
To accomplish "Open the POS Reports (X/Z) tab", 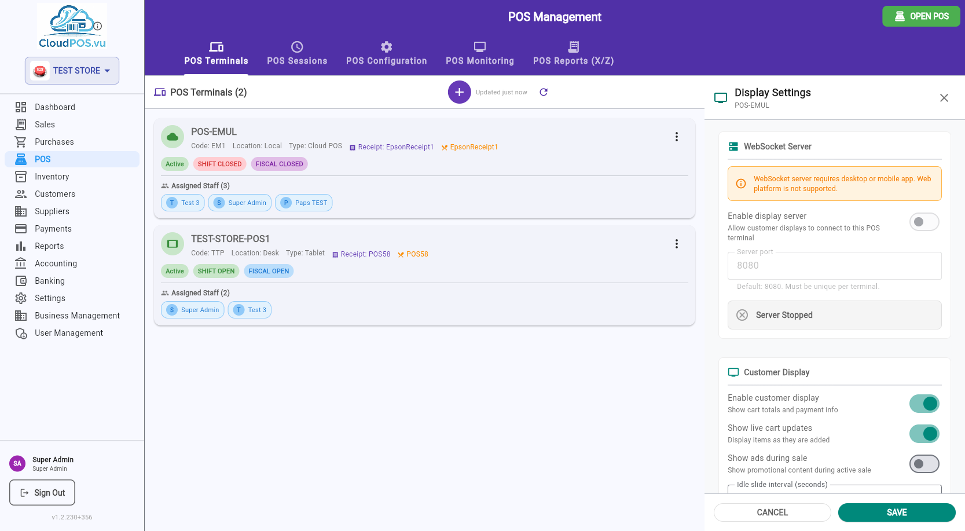I will click(573, 54).
